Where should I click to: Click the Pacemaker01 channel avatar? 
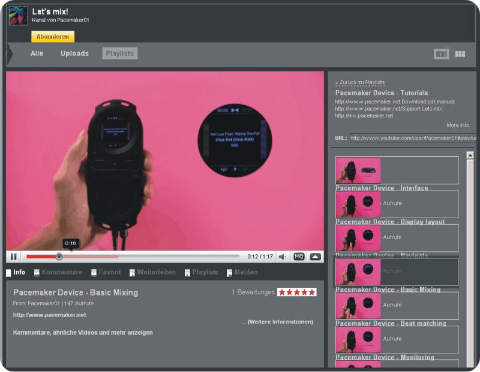[x=18, y=16]
